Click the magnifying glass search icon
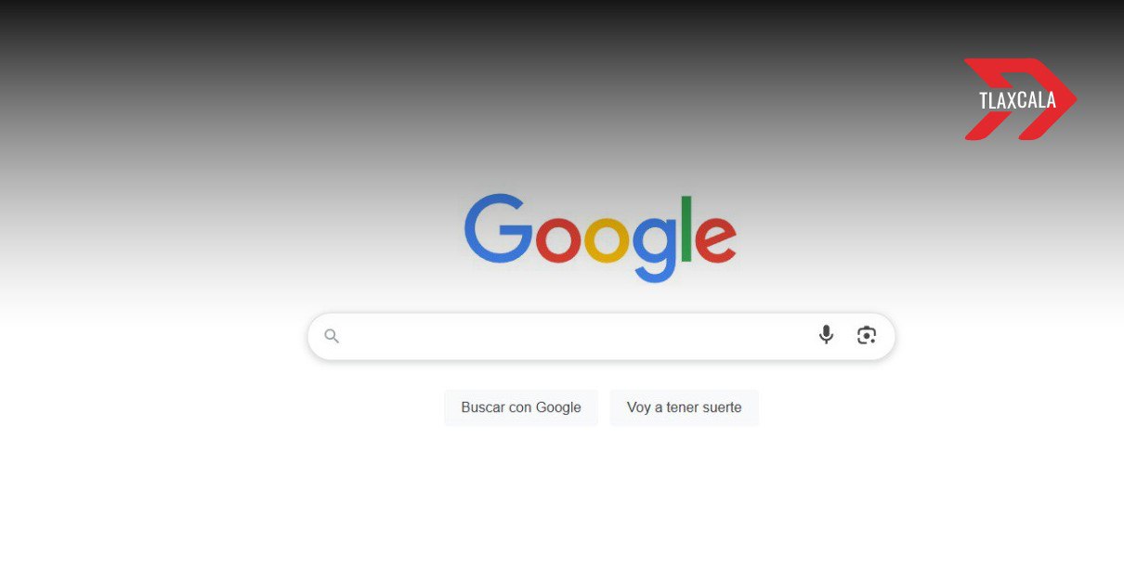This screenshot has height=579, width=1124. (x=332, y=336)
